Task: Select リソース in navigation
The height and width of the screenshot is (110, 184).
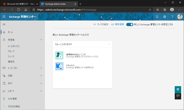Action: tap(11, 56)
